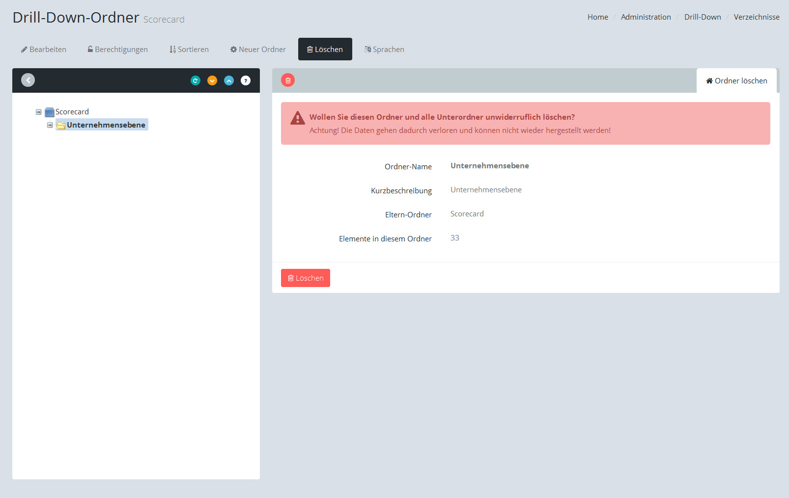Viewport: 789px width, 498px height.
Task: Go to Home breadcrumb link
Action: [x=597, y=17]
